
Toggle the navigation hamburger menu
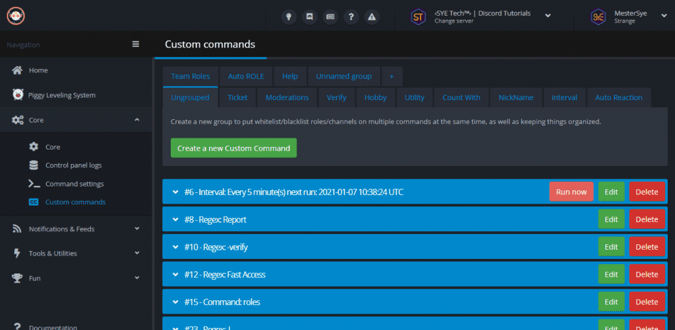click(136, 44)
